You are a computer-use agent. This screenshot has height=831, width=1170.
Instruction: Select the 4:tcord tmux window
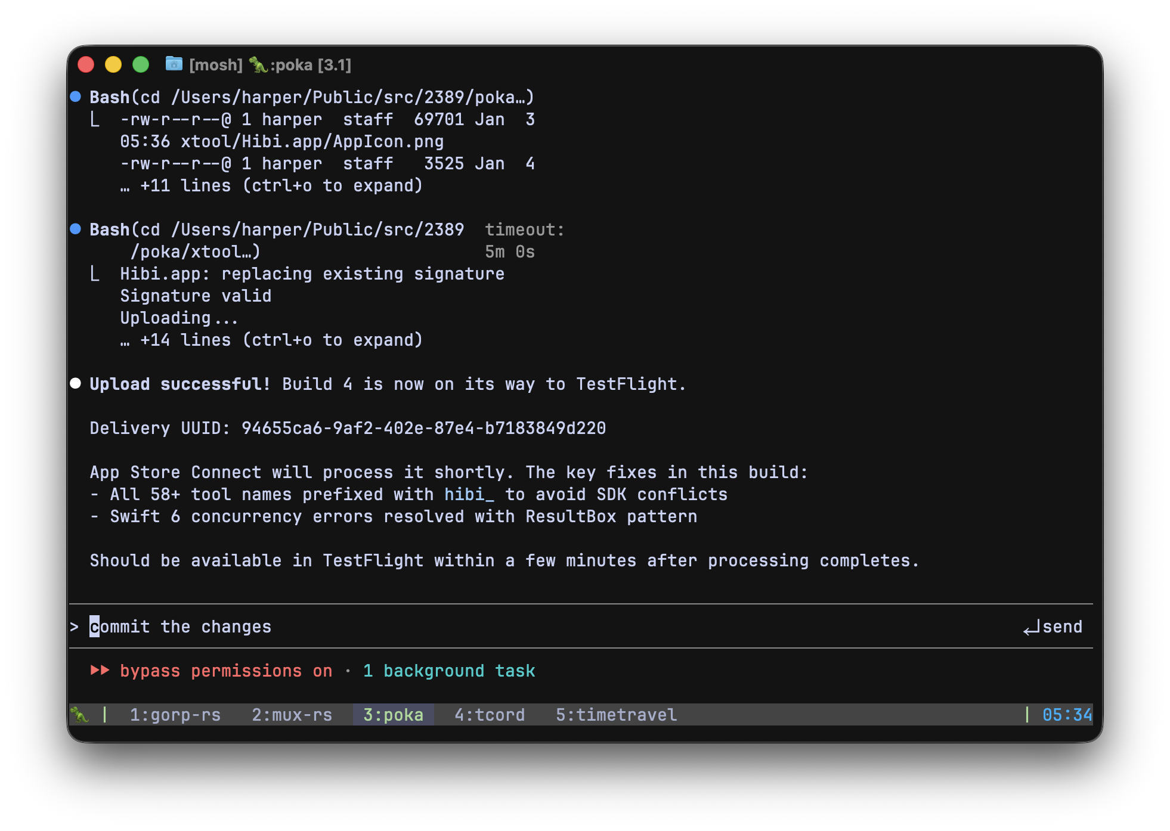pyautogui.click(x=489, y=715)
